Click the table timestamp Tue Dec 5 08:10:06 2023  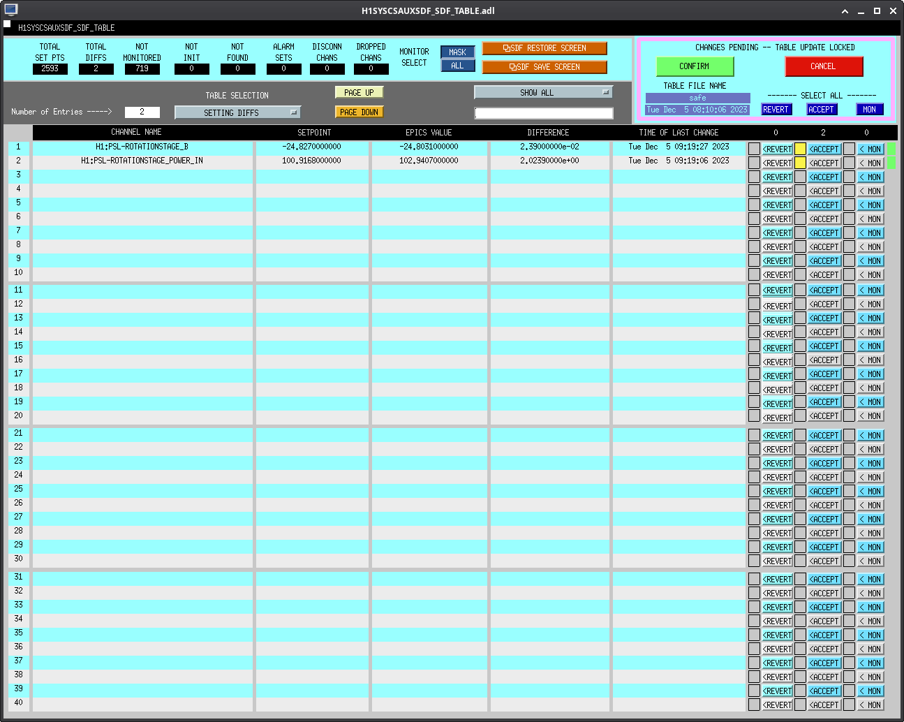click(x=697, y=110)
